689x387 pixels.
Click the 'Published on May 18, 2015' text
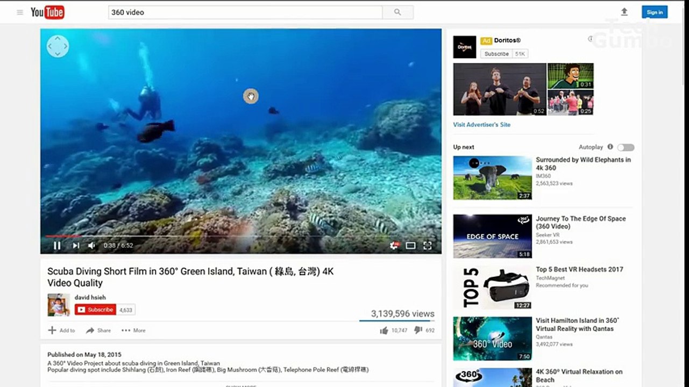click(x=84, y=355)
